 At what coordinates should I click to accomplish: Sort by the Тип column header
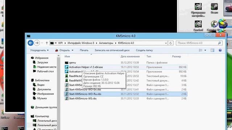pyautogui.click(x=149, y=56)
